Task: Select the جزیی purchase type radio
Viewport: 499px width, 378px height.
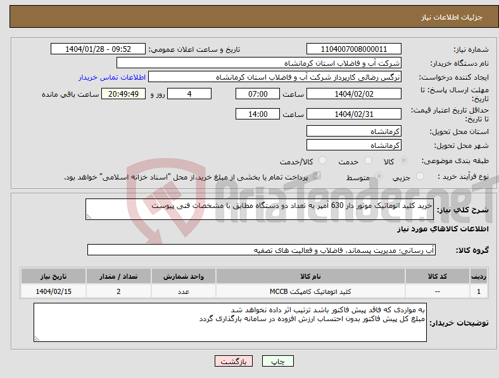Action: coord(420,176)
